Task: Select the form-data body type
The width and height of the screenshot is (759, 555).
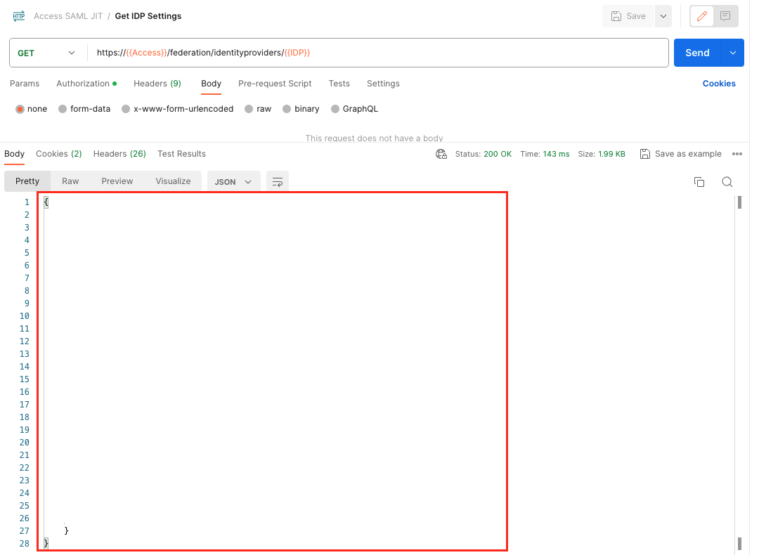Action: [84, 109]
